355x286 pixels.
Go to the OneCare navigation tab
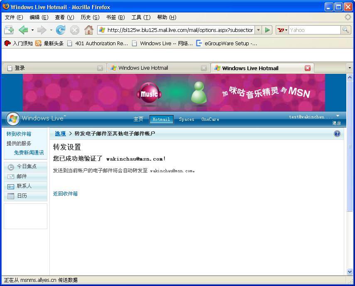tap(210, 119)
